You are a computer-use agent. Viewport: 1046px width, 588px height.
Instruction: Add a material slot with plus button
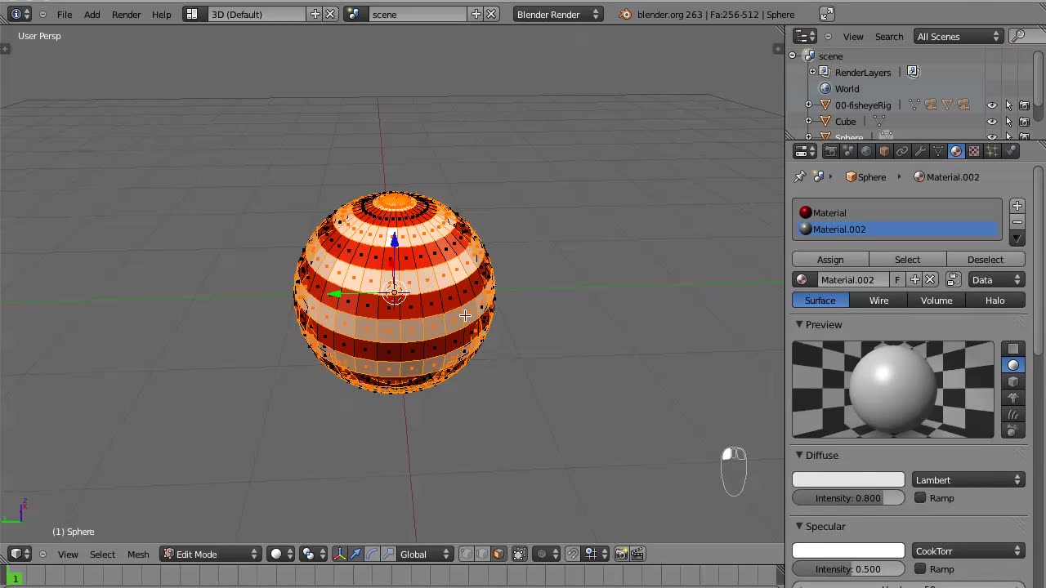point(1017,206)
